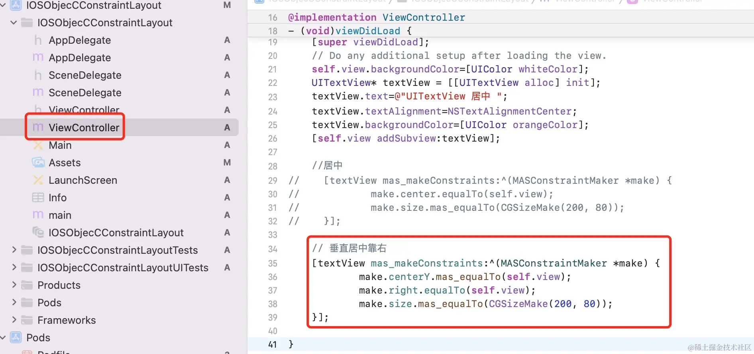
Task: Open the Main storyboard file
Action: pyautogui.click(x=60, y=145)
